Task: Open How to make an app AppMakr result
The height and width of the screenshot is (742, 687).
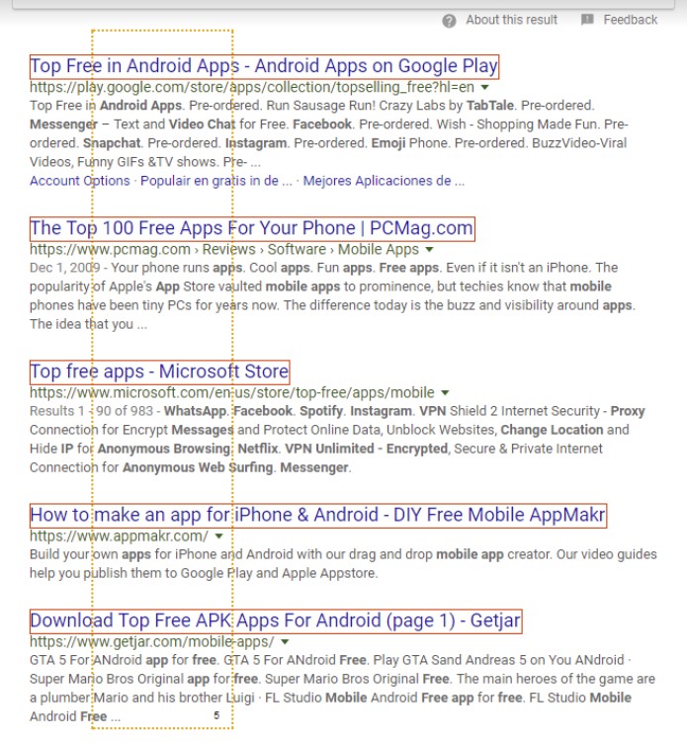Action: click(x=317, y=516)
